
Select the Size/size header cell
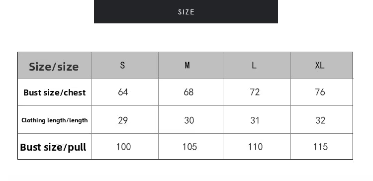[55, 65]
